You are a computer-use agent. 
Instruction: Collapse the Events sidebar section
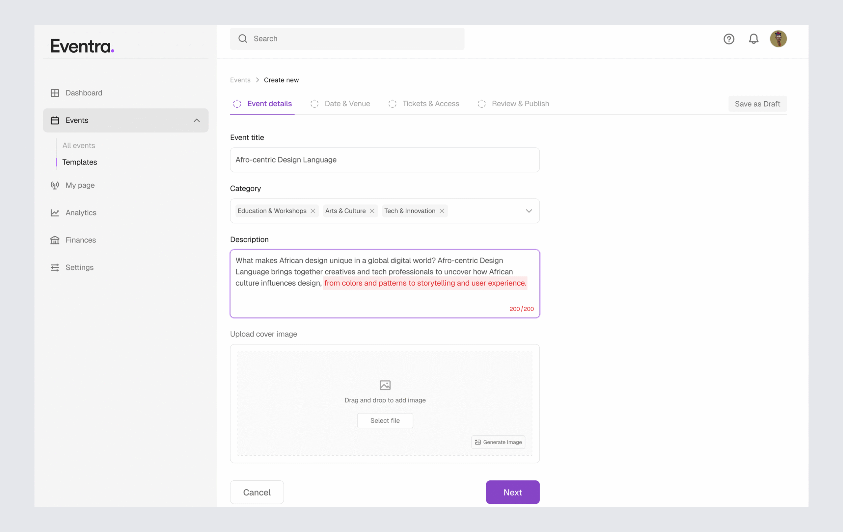(x=197, y=120)
